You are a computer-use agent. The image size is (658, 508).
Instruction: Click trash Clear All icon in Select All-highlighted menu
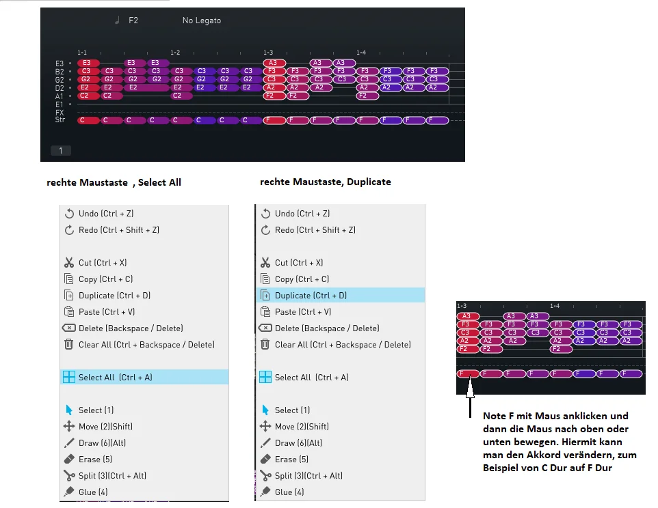pyautogui.click(x=69, y=344)
